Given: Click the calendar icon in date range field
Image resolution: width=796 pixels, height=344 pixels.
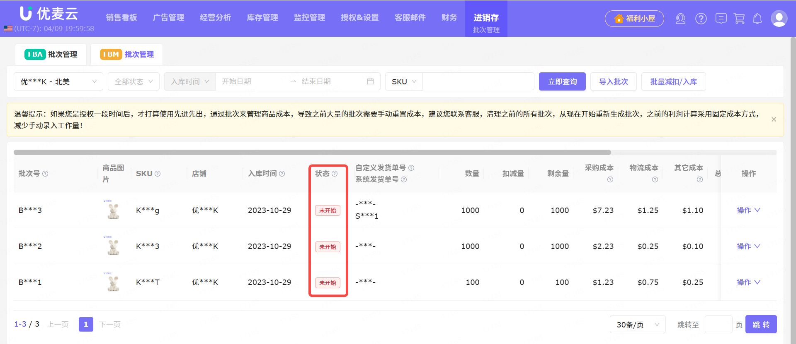Looking at the screenshot, I should (370, 81).
